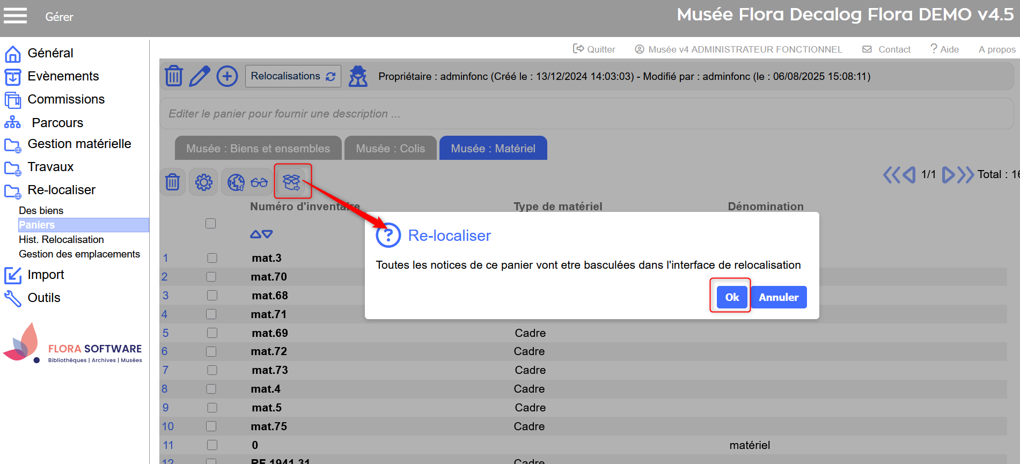The height and width of the screenshot is (464, 1020).
Task: Expand the Re-localiser sidebar section
Action: [61, 190]
